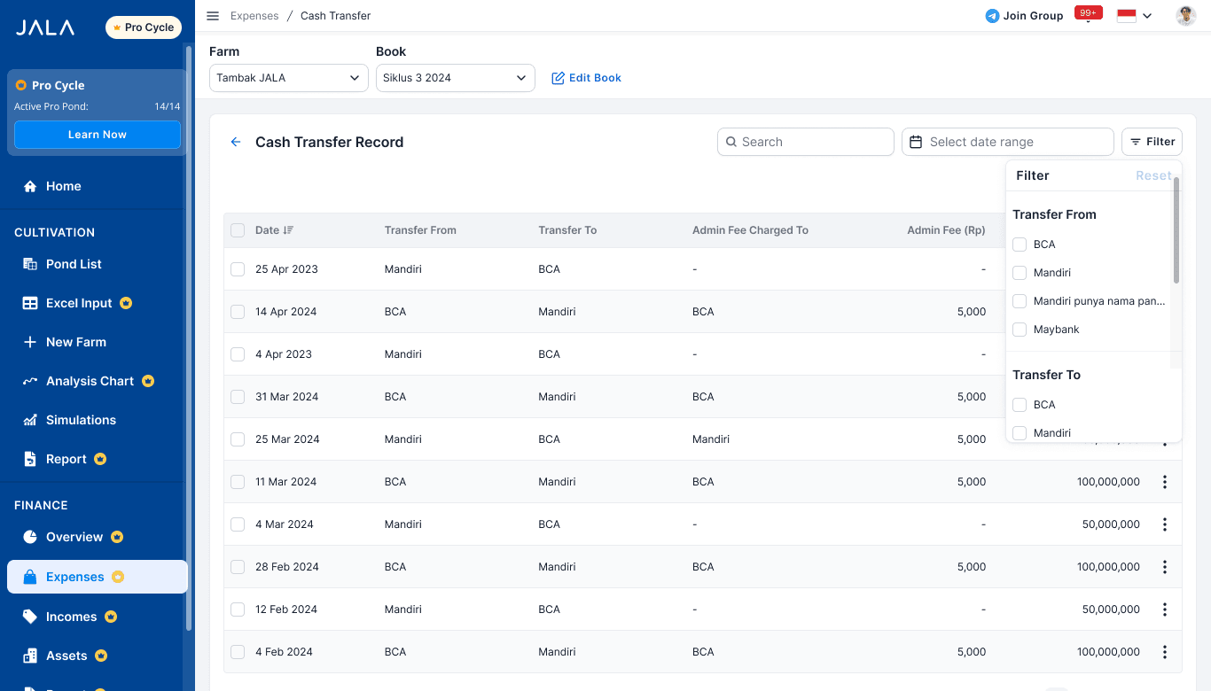1211x691 pixels.
Task: Open row actions for 11 Mar 2024
Action: [x=1165, y=482]
